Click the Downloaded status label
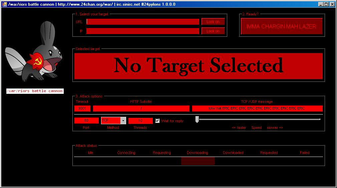 click(x=233, y=153)
